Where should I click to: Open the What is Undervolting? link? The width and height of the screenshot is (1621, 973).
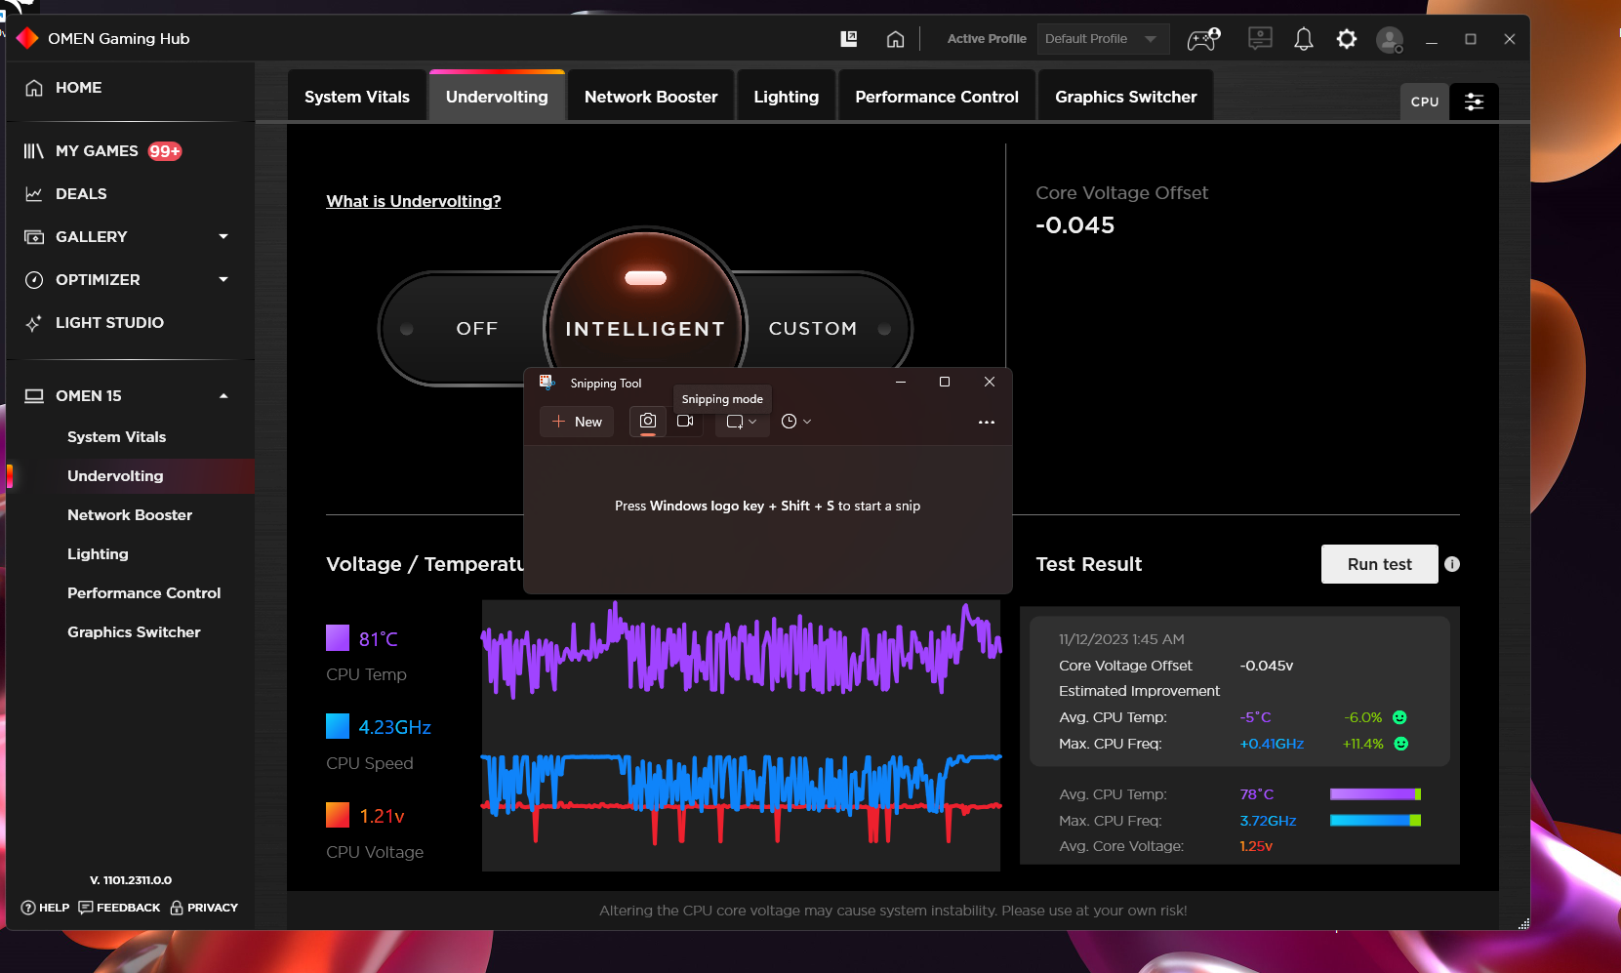pos(414,201)
